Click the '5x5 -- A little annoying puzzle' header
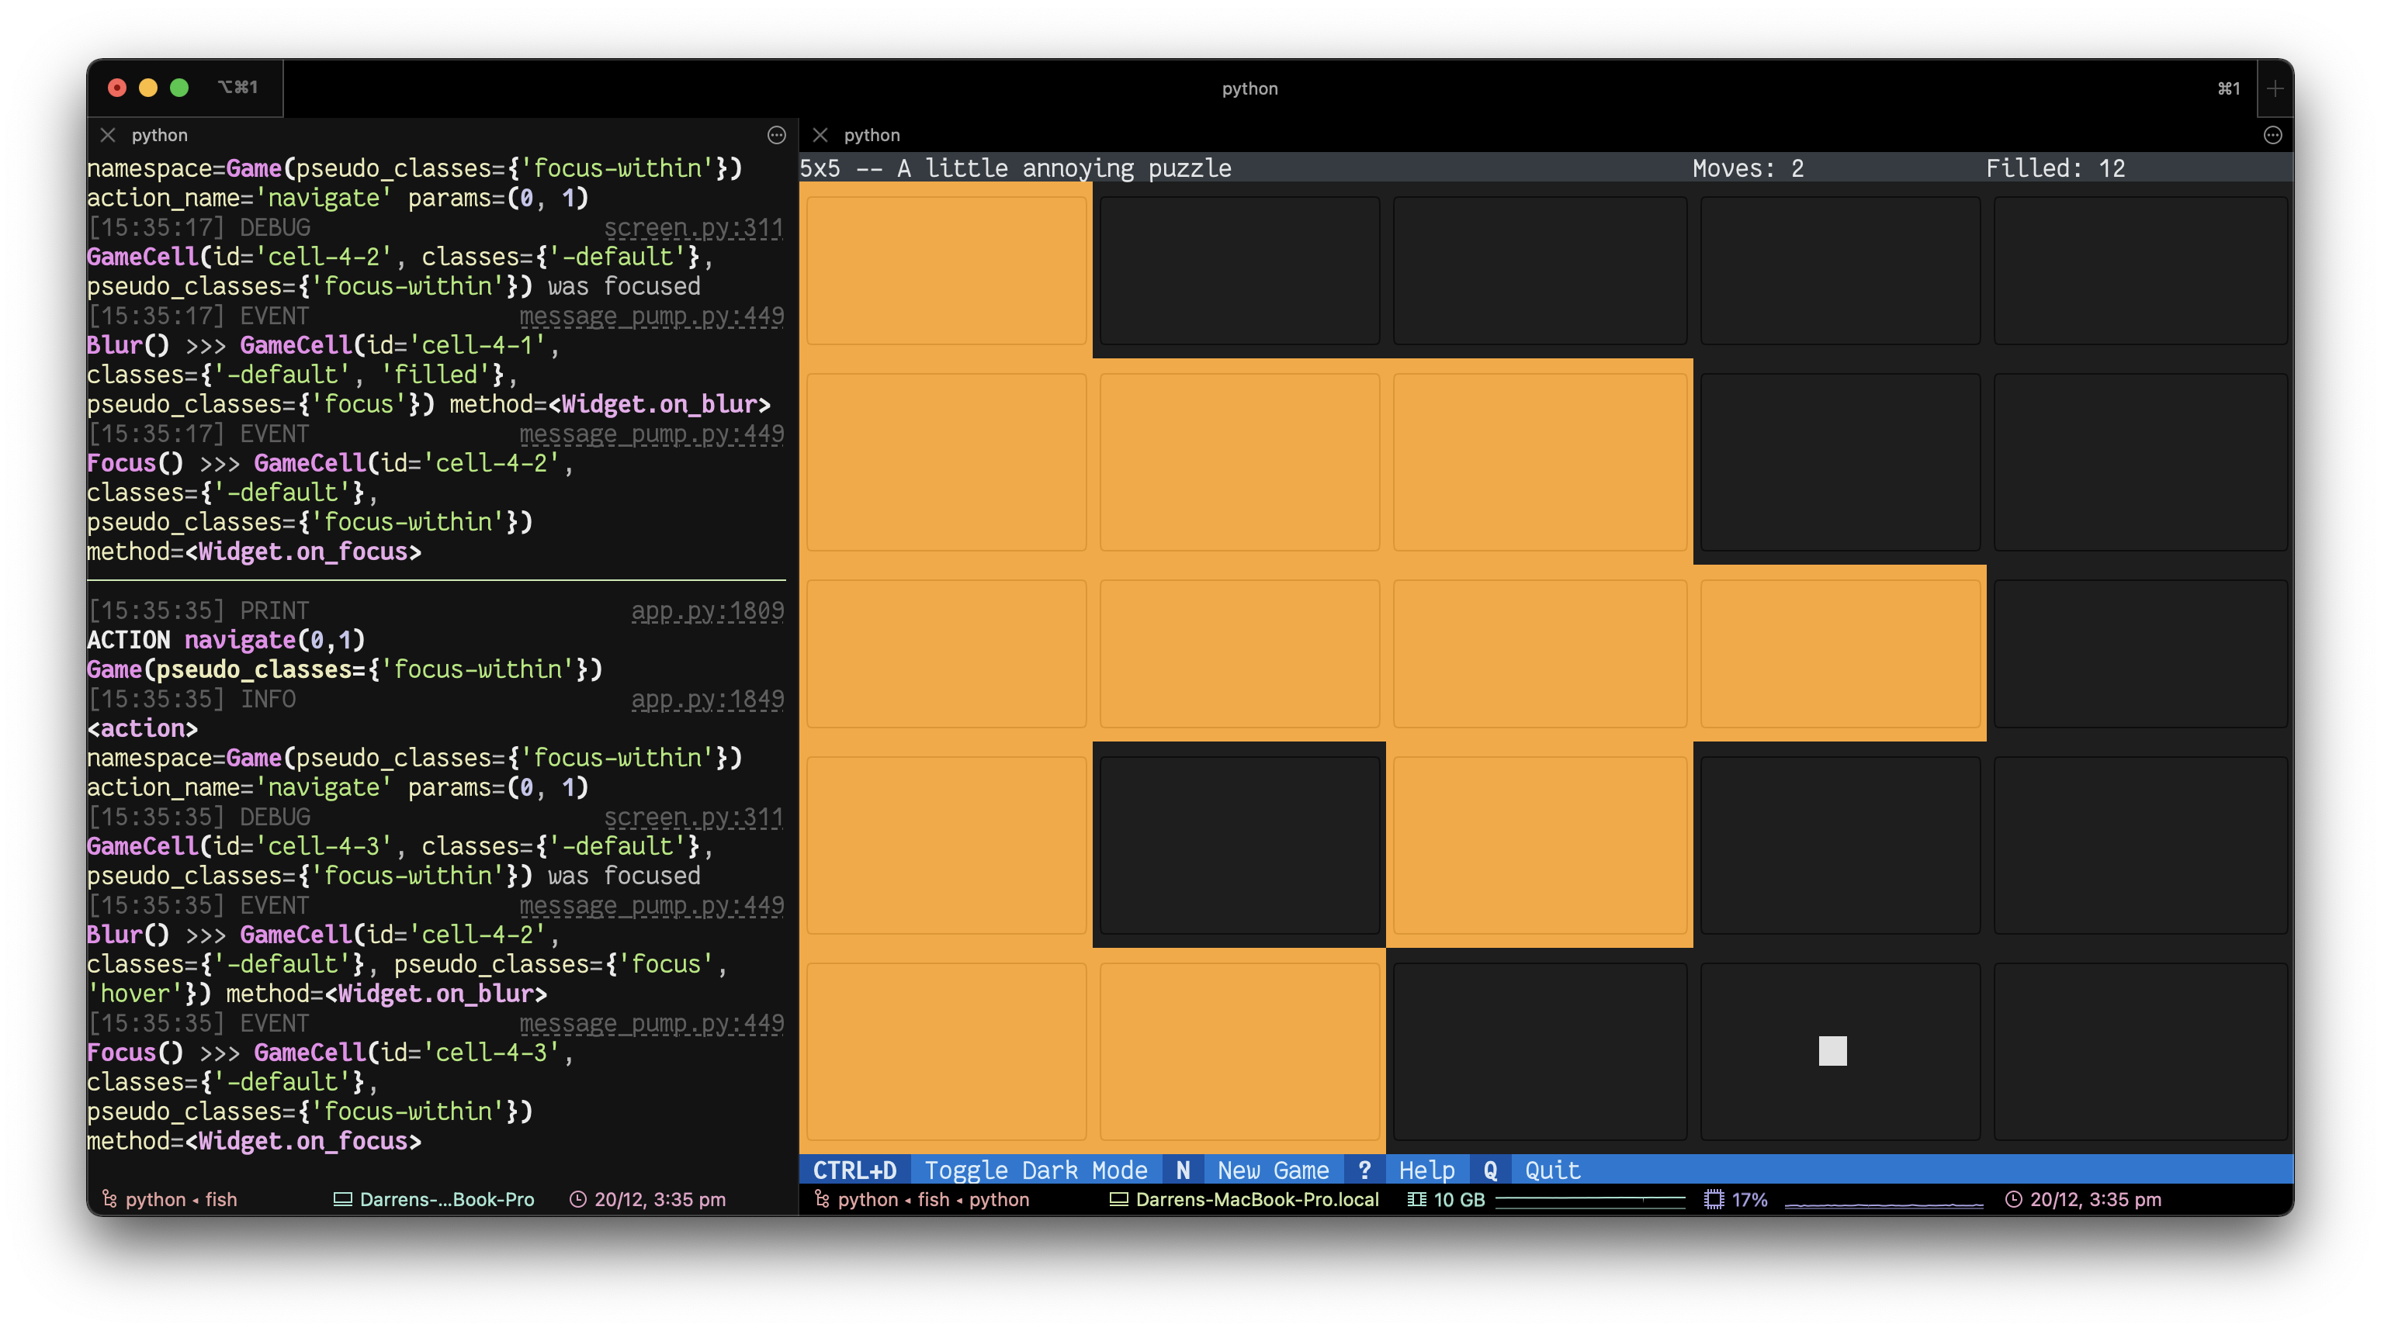The height and width of the screenshot is (1331, 2381). coord(1016,168)
